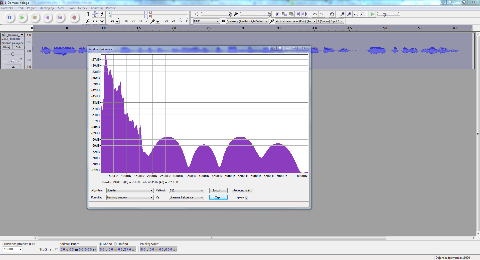
Task: Select the Draw pencil tool
Action: click(x=102, y=14)
